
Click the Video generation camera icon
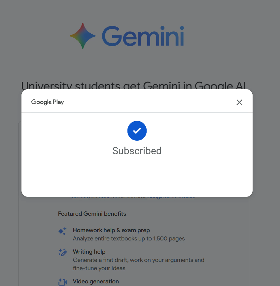click(x=62, y=282)
